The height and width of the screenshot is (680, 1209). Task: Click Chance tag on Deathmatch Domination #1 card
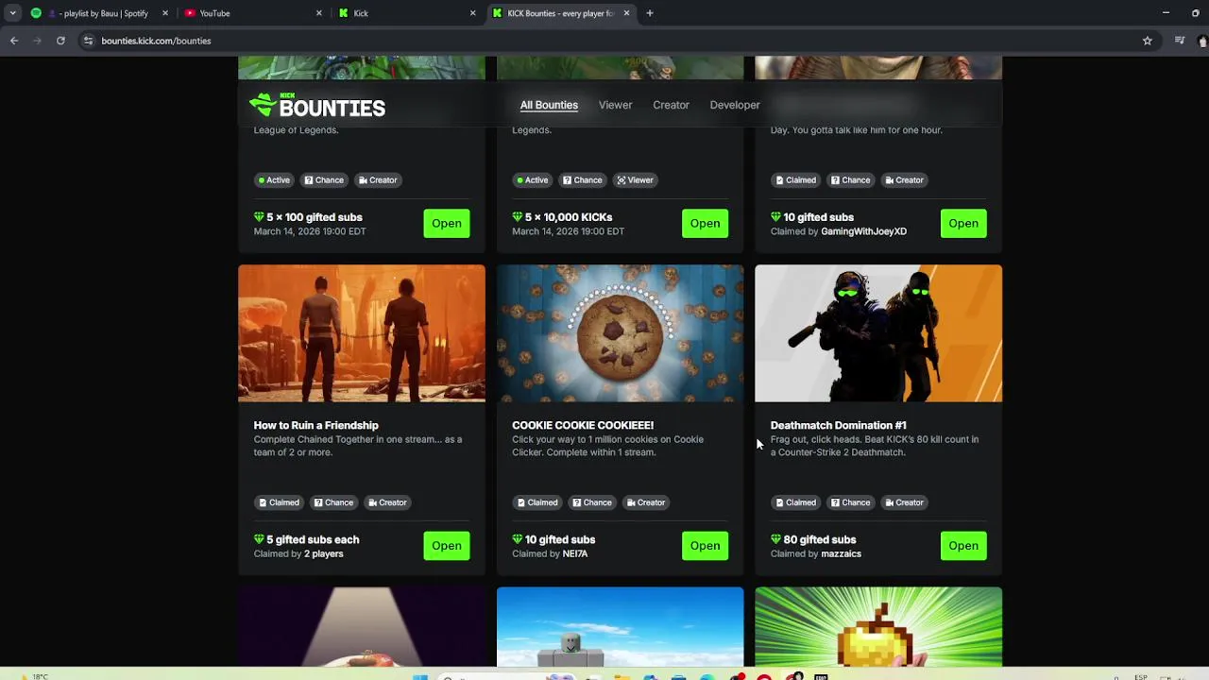850,502
